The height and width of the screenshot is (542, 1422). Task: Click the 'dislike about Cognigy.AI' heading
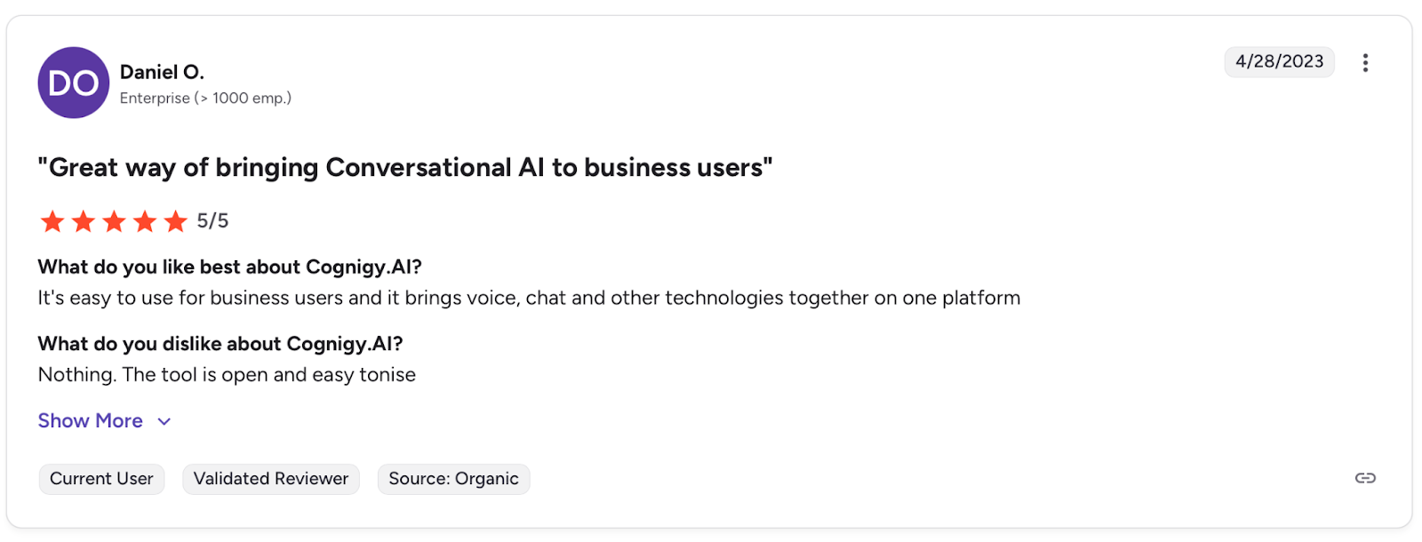220,344
